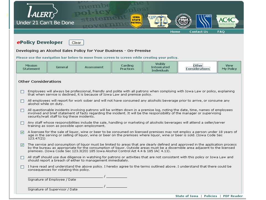The height and width of the screenshot is (200, 266).
Task: Go to the Assessment tab
Action: pos(94,67)
